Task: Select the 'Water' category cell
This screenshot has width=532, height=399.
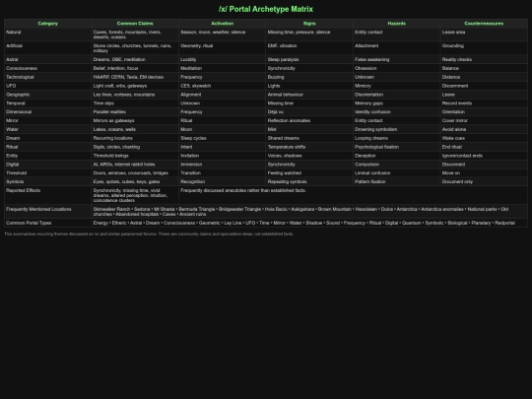Action: (x=48, y=130)
